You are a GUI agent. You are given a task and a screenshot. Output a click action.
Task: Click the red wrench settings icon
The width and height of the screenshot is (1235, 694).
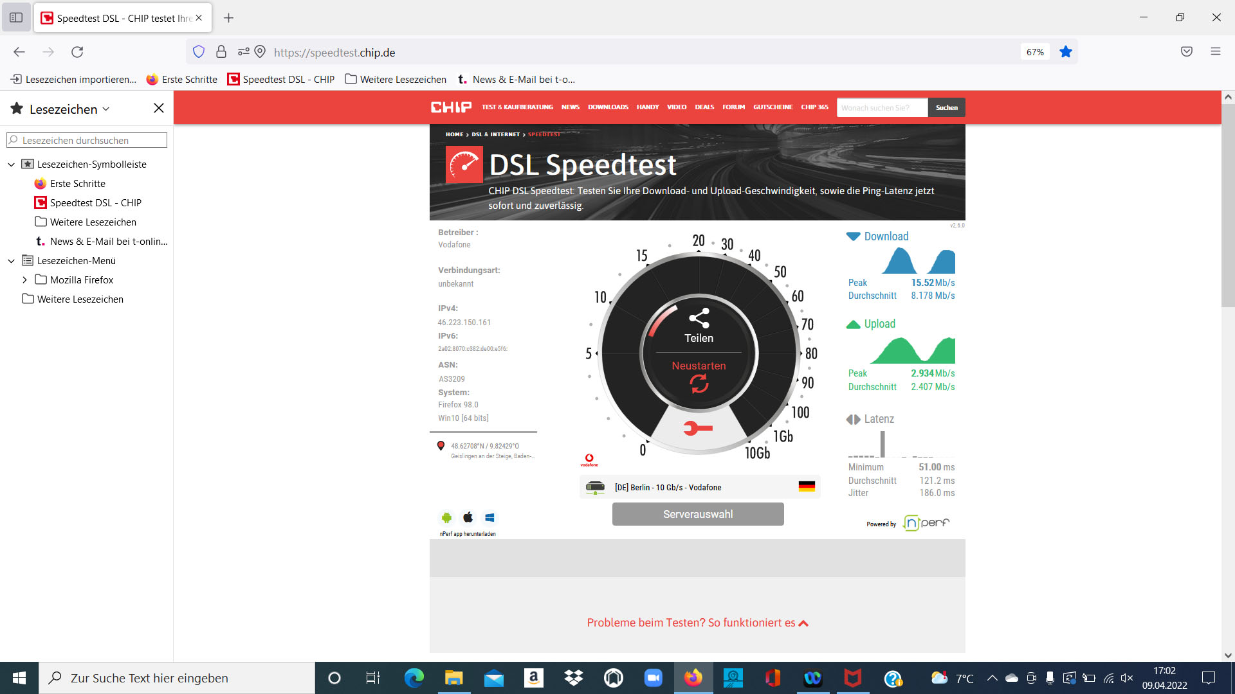[698, 429]
